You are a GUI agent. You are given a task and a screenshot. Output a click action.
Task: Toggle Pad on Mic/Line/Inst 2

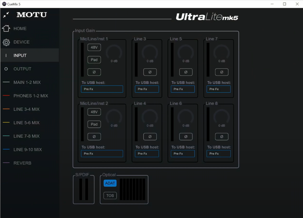coord(94,124)
